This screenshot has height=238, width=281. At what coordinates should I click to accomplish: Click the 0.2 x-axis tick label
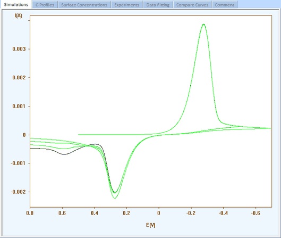point(126,213)
